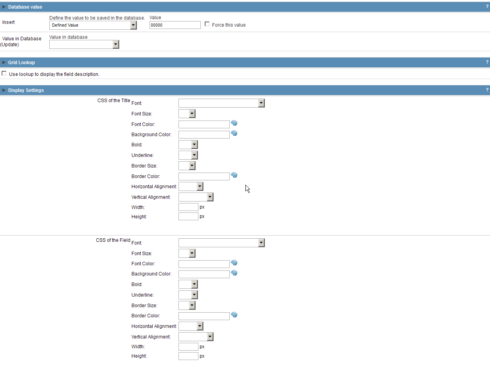Open color picker for Title Border Color
490x369 pixels.
tap(234, 175)
